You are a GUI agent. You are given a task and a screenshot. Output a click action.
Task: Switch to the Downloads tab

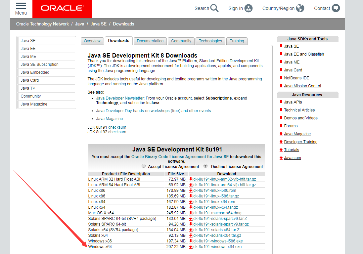coord(118,41)
